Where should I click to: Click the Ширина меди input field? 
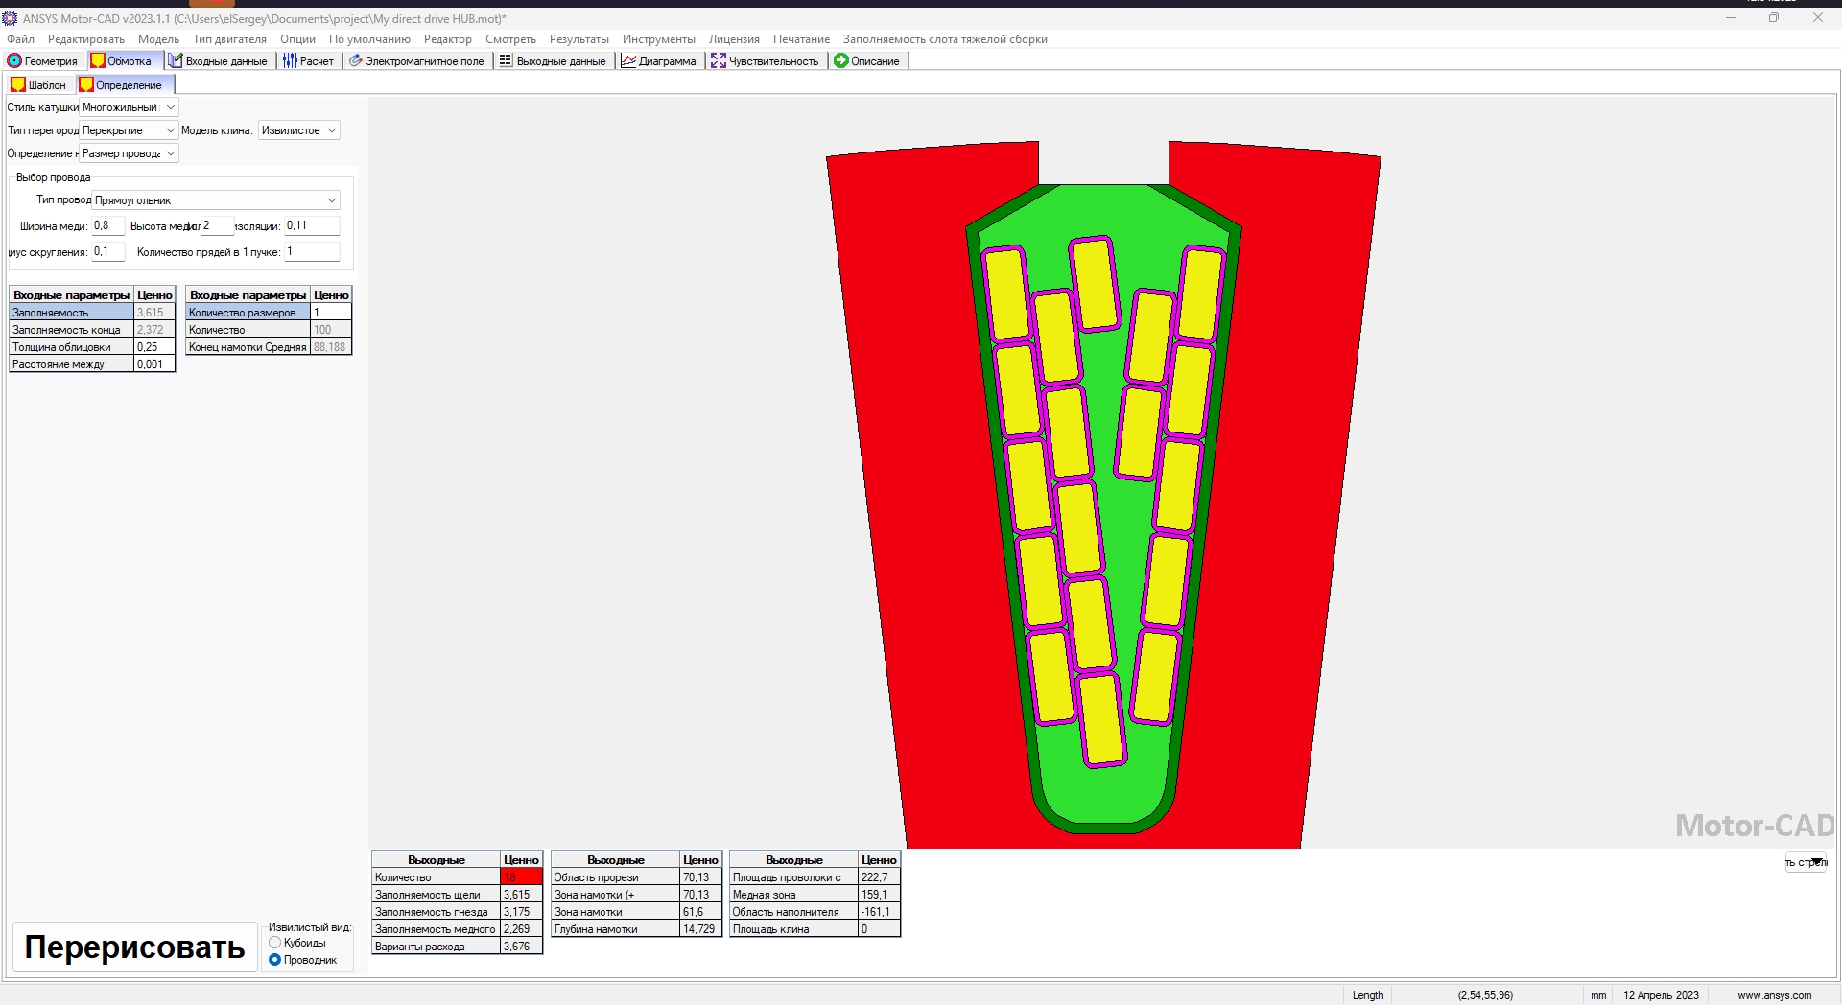(x=107, y=226)
